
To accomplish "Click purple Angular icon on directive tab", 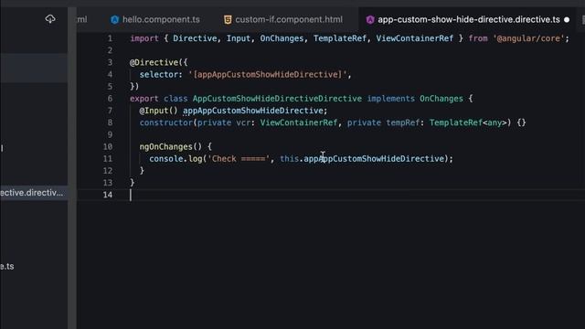I will pyautogui.click(x=369, y=20).
